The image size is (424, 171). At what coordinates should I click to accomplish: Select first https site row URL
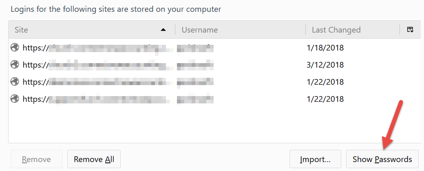coord(97,48)
